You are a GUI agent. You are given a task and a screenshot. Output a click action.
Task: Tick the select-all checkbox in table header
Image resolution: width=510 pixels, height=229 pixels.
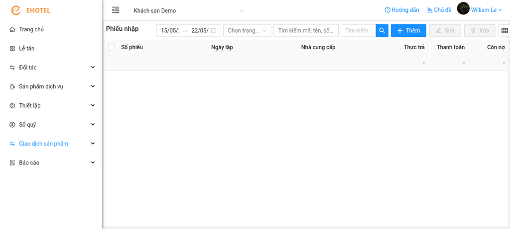point(111,47)
